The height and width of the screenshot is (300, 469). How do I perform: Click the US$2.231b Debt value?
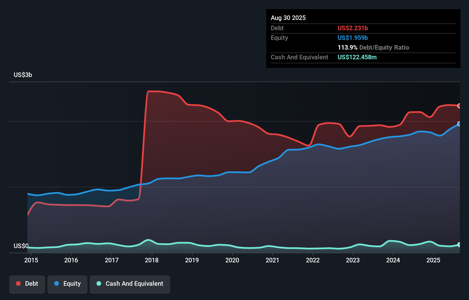click(353, 28)
